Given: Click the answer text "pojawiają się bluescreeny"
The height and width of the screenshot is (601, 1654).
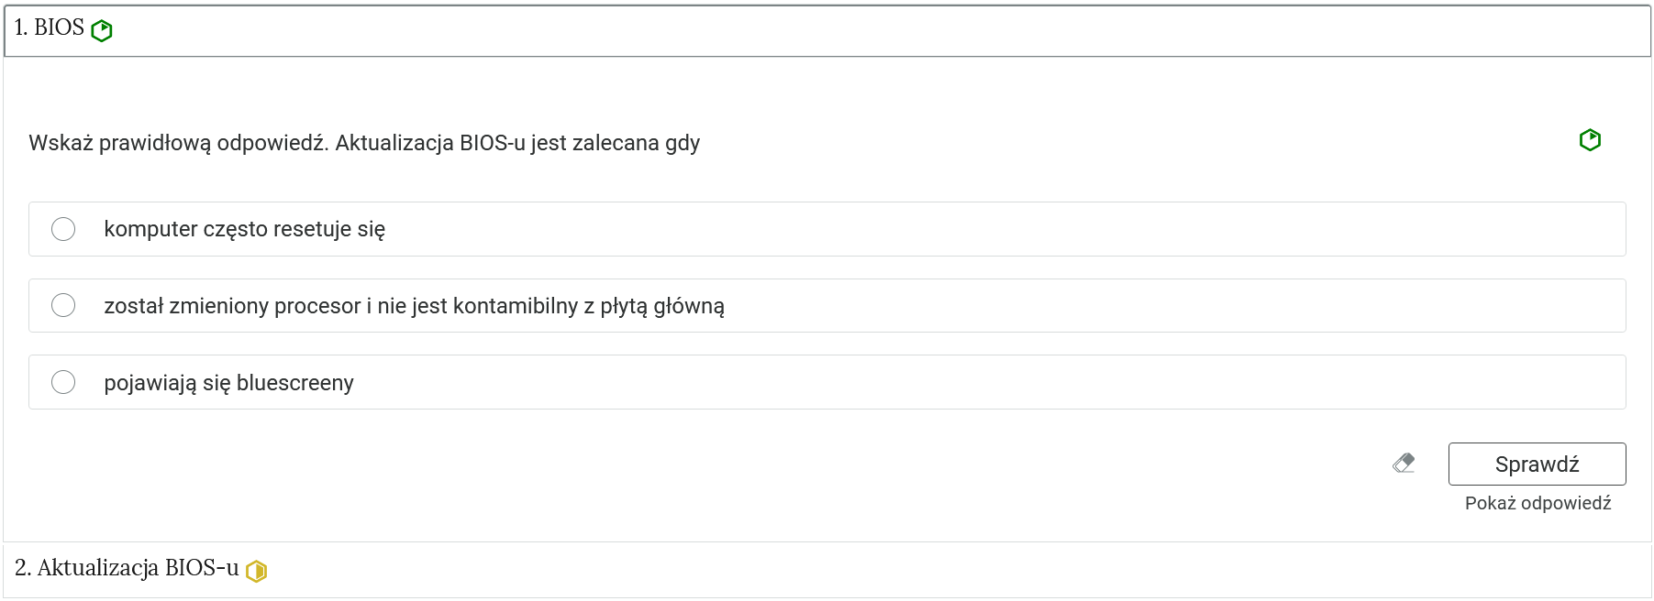Looking at the screenshot, I should 228,383.
